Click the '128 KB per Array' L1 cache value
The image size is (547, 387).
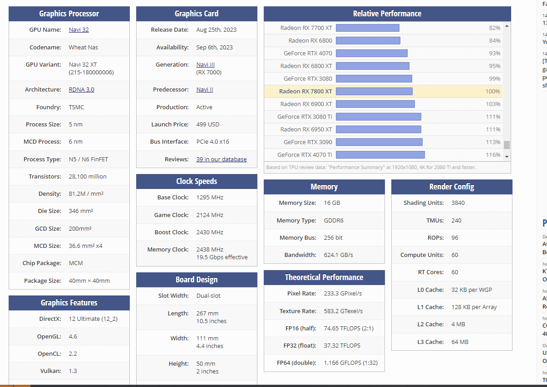click(474, 307)
